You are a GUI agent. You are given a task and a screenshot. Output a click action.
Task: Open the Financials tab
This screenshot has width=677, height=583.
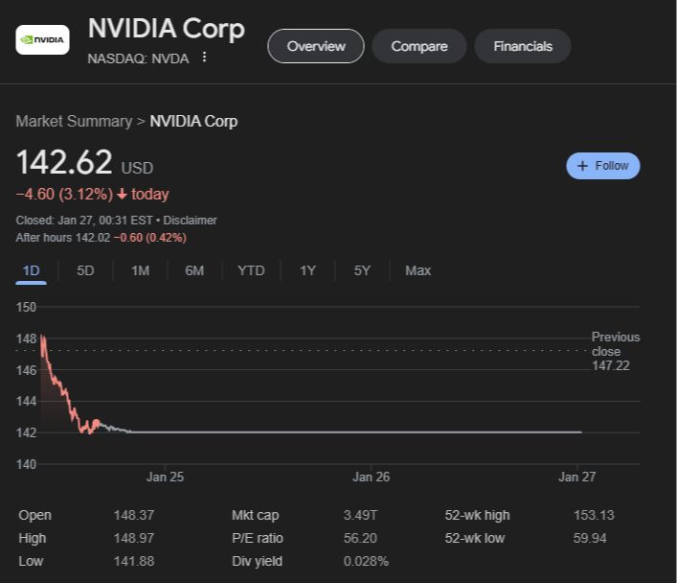(522, 46)
